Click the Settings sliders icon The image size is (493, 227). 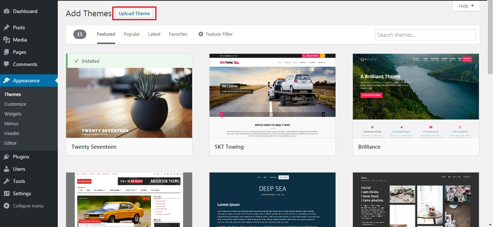click(8, 193)
